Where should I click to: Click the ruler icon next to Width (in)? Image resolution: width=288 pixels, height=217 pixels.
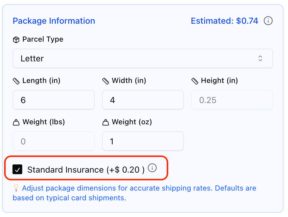point(105,81)
